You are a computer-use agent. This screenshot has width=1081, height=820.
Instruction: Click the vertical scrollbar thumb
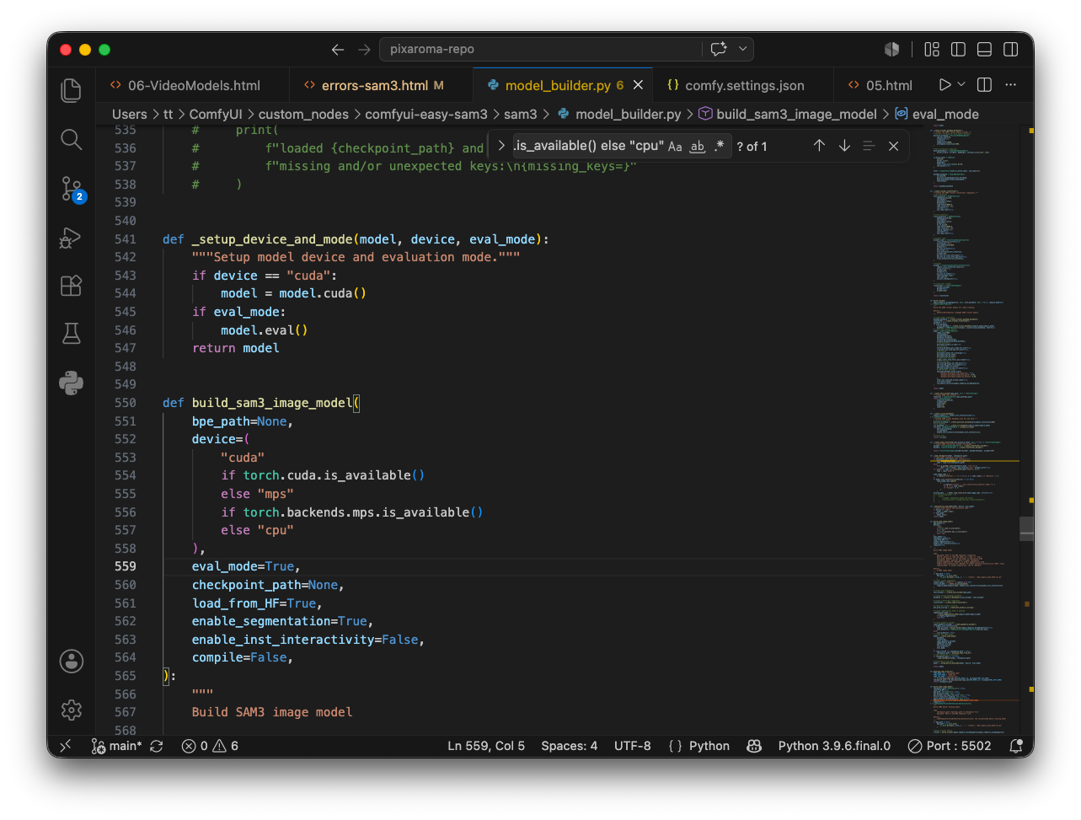tap(1026, 528)
